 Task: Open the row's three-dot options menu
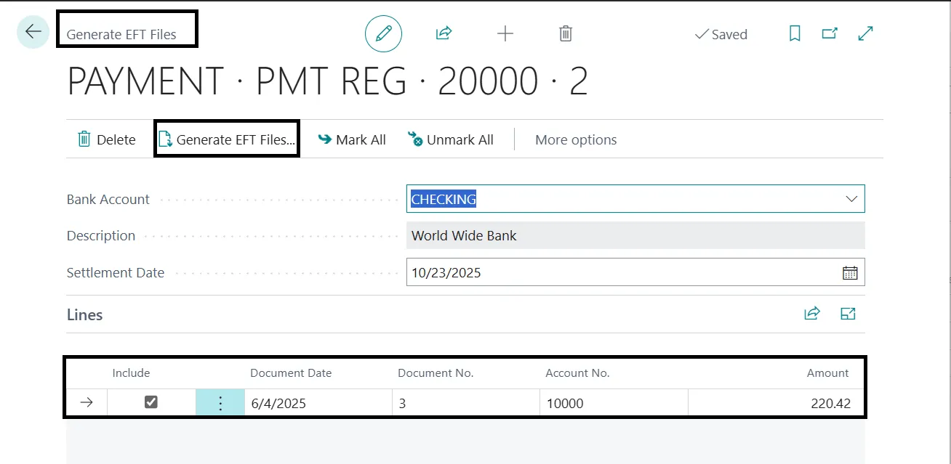(x=220, y=403)
